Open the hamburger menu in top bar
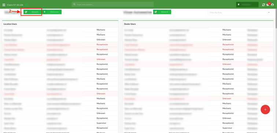The height and width of the screenshot is (133, 277). pyautogui.click(x=4, y=5)
